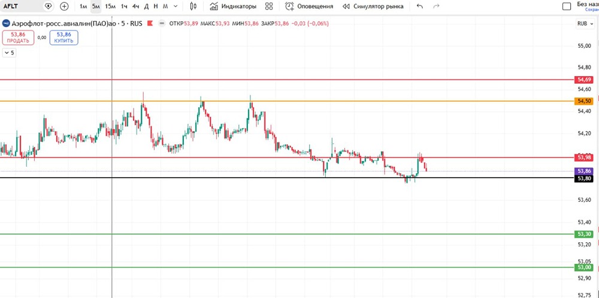Open the candlestick chart type selector
Screen dimensions: 599x298
click(x=193, y=6)
